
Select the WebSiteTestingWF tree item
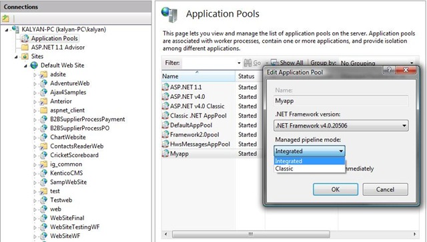(x=75, y=227)
